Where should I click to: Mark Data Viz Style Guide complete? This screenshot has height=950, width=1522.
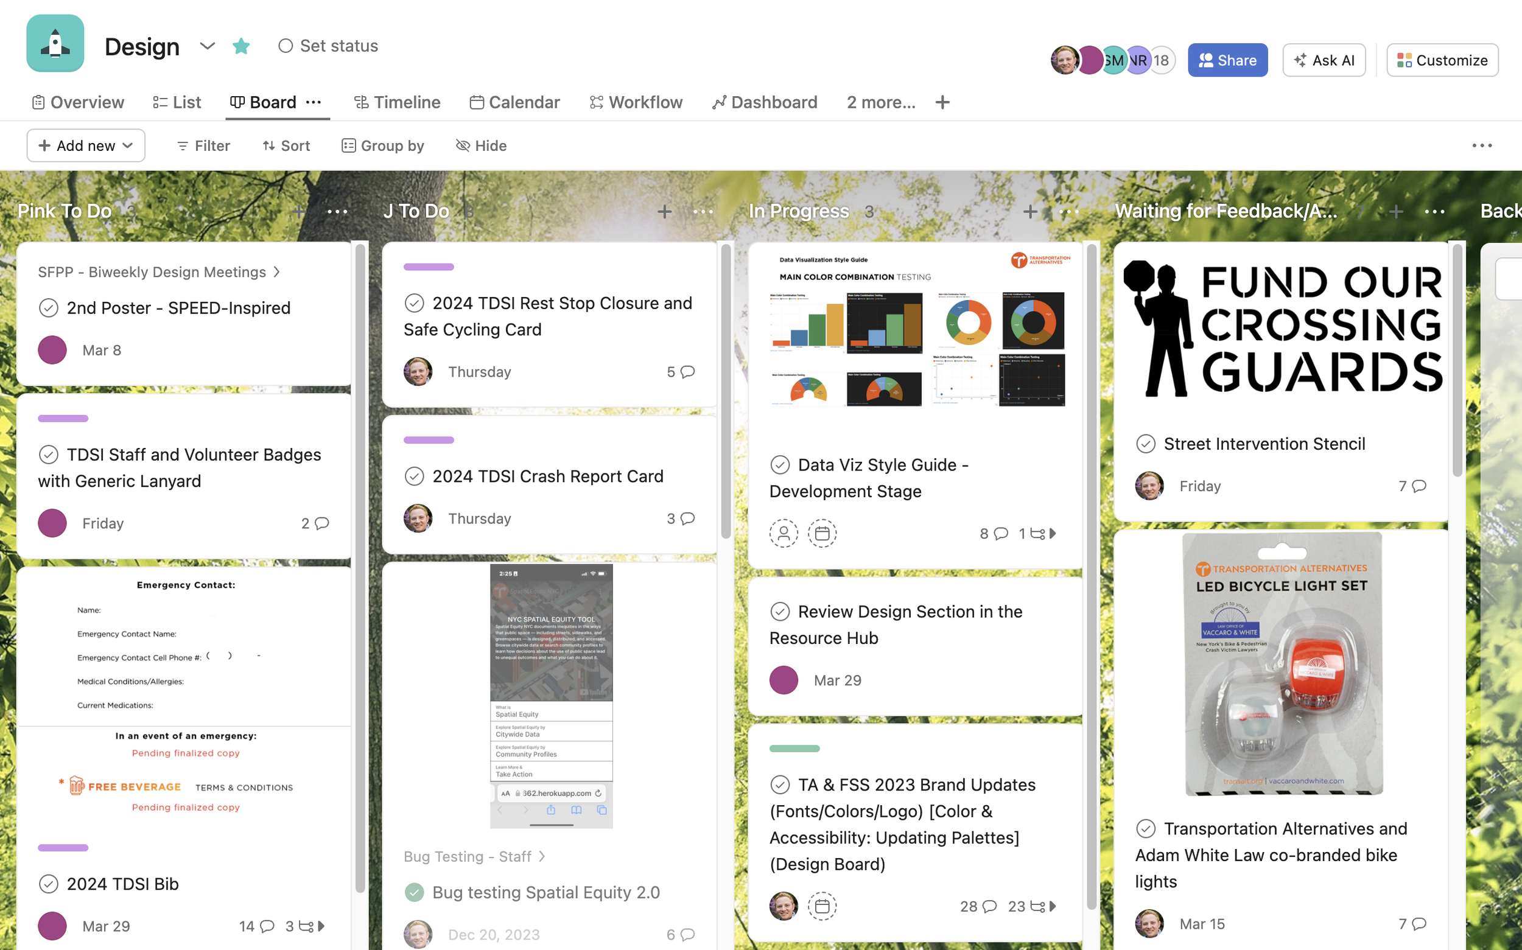click(780, 464)
